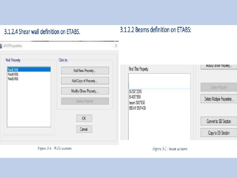237x178 pixels.
Task: Confirm Wall Properties with OK
Action: [x=84, y=118]
